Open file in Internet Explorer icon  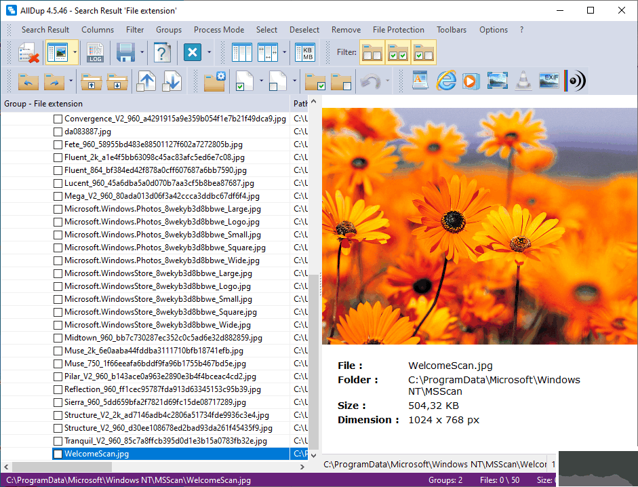click(445, 81)
